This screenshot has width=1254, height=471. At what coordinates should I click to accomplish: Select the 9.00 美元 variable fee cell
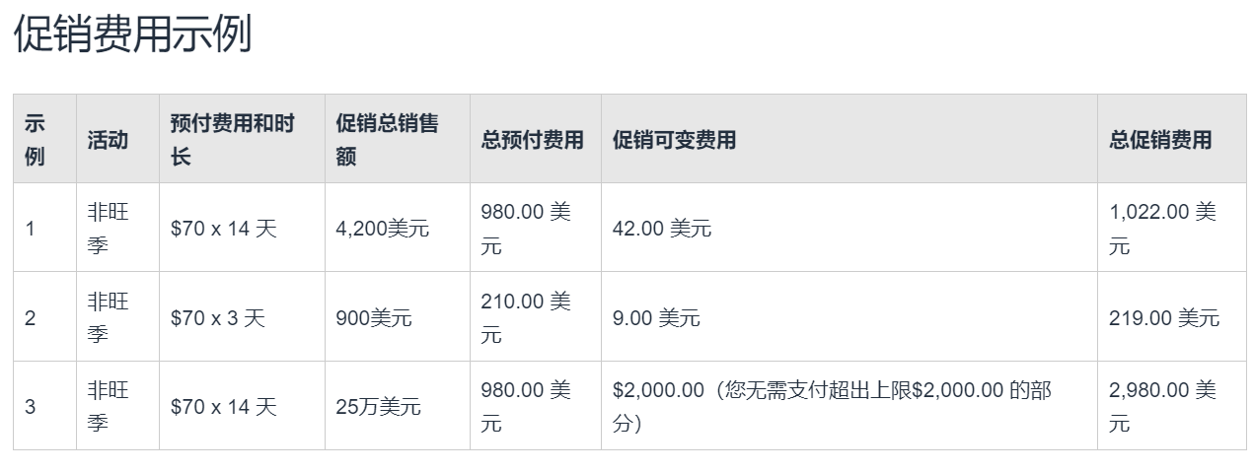click(656, 318)
